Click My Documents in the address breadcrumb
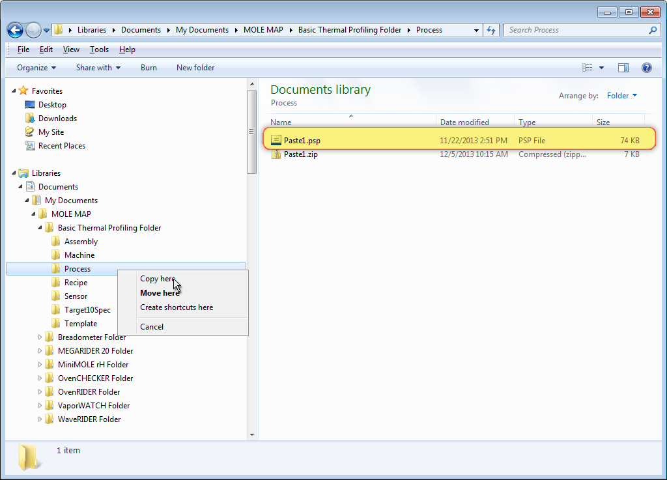This screenshot has height=480, width=667. tap(202, 30)
